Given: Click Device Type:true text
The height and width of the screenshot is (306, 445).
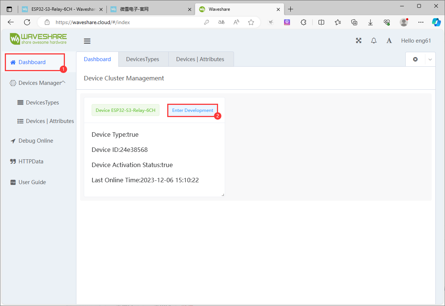Looking at the screenshot, I should coord(115,134).
